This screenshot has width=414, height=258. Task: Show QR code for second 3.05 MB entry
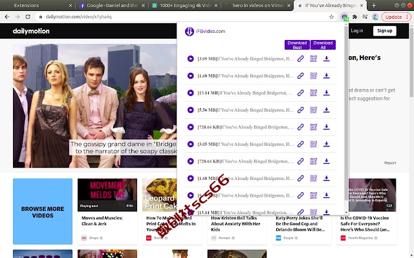[313, 144]
